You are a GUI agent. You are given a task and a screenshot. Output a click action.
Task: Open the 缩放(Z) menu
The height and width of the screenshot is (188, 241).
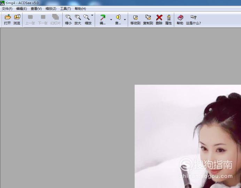(x=51, y=9)
